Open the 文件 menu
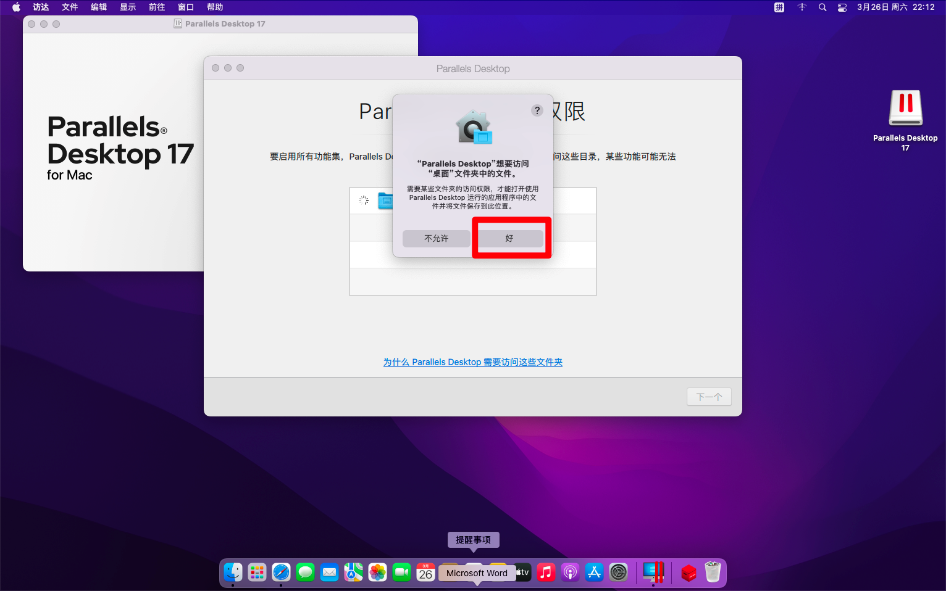Screen dimensions: 946x591 coord(70,7)
